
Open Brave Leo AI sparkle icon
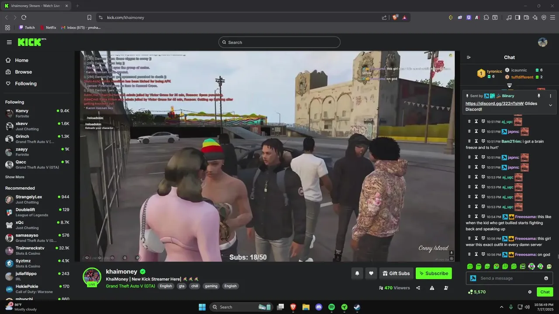click(535, 17)
